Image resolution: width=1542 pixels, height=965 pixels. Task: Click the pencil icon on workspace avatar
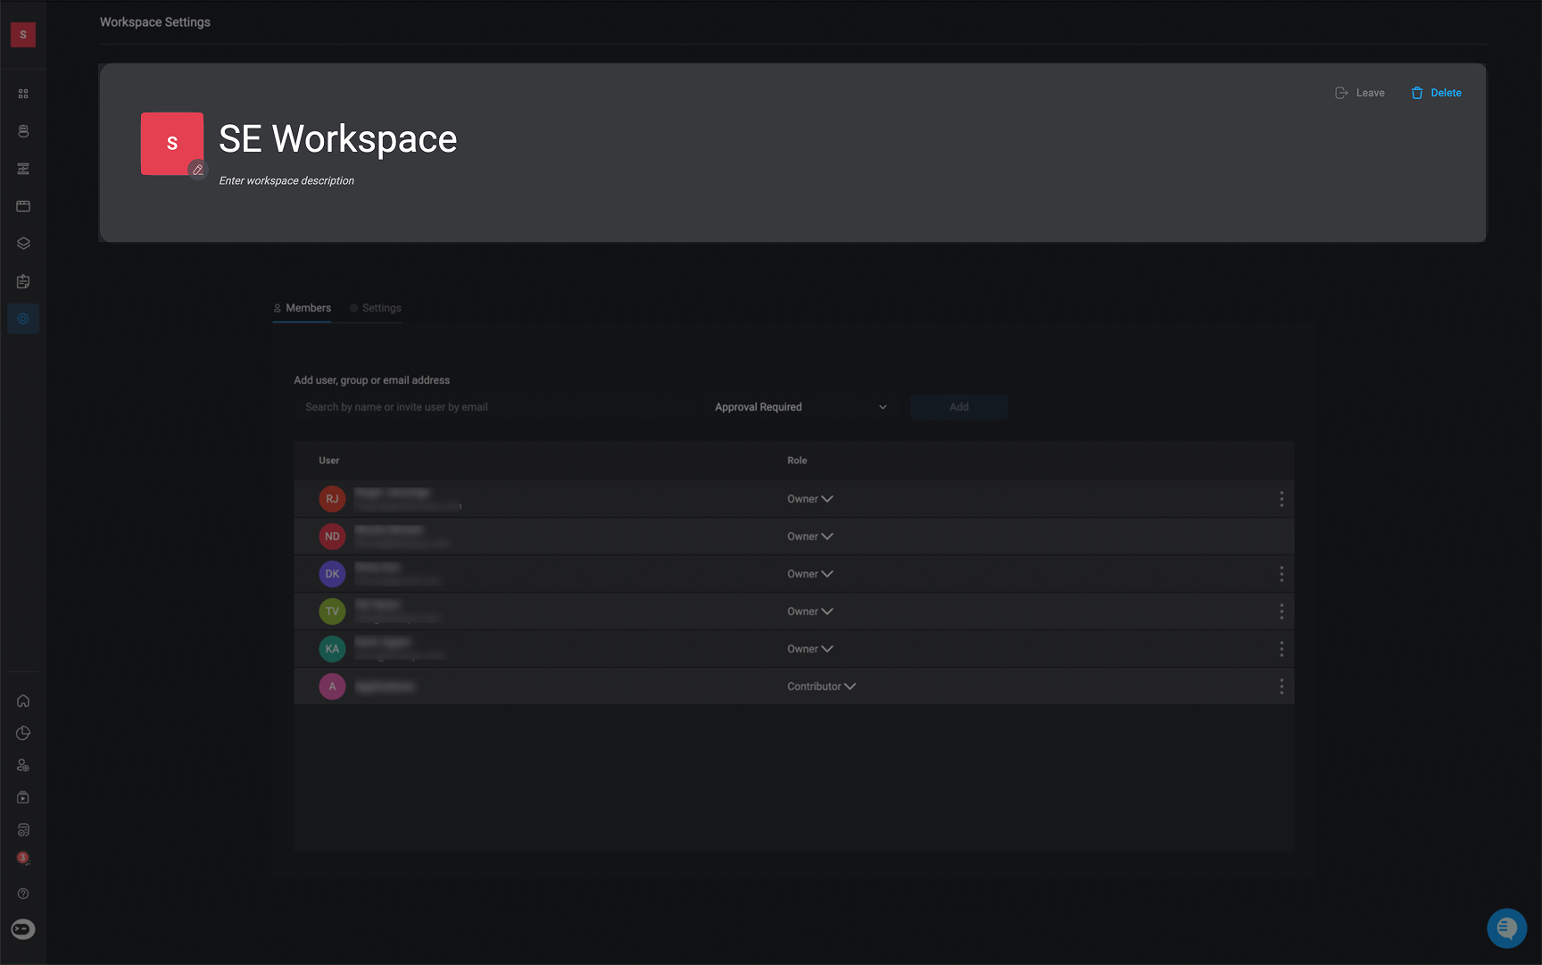click(198, 170)
